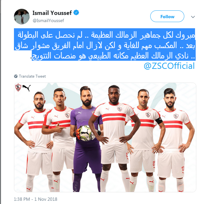Click the last highlighted line of the tweet
208x204 pixels.
(114, 56)
